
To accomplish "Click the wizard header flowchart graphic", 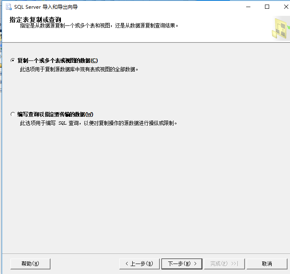I will (281, 28).
